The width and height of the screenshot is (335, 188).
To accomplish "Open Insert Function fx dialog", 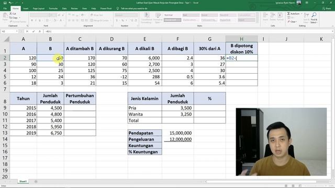I will click(40, 31).
